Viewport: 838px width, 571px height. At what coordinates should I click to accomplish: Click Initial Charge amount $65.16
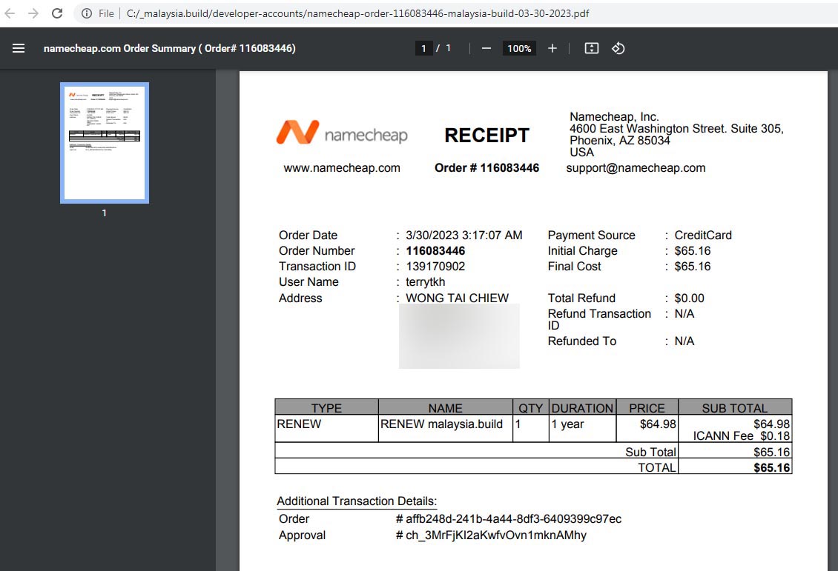[x=693, y=251]
